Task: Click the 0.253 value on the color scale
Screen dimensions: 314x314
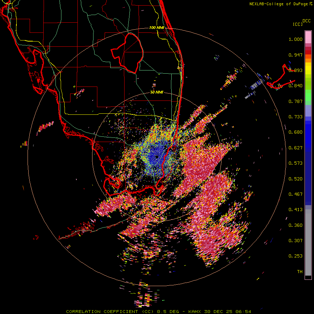Action: click(x=296, y=256)
